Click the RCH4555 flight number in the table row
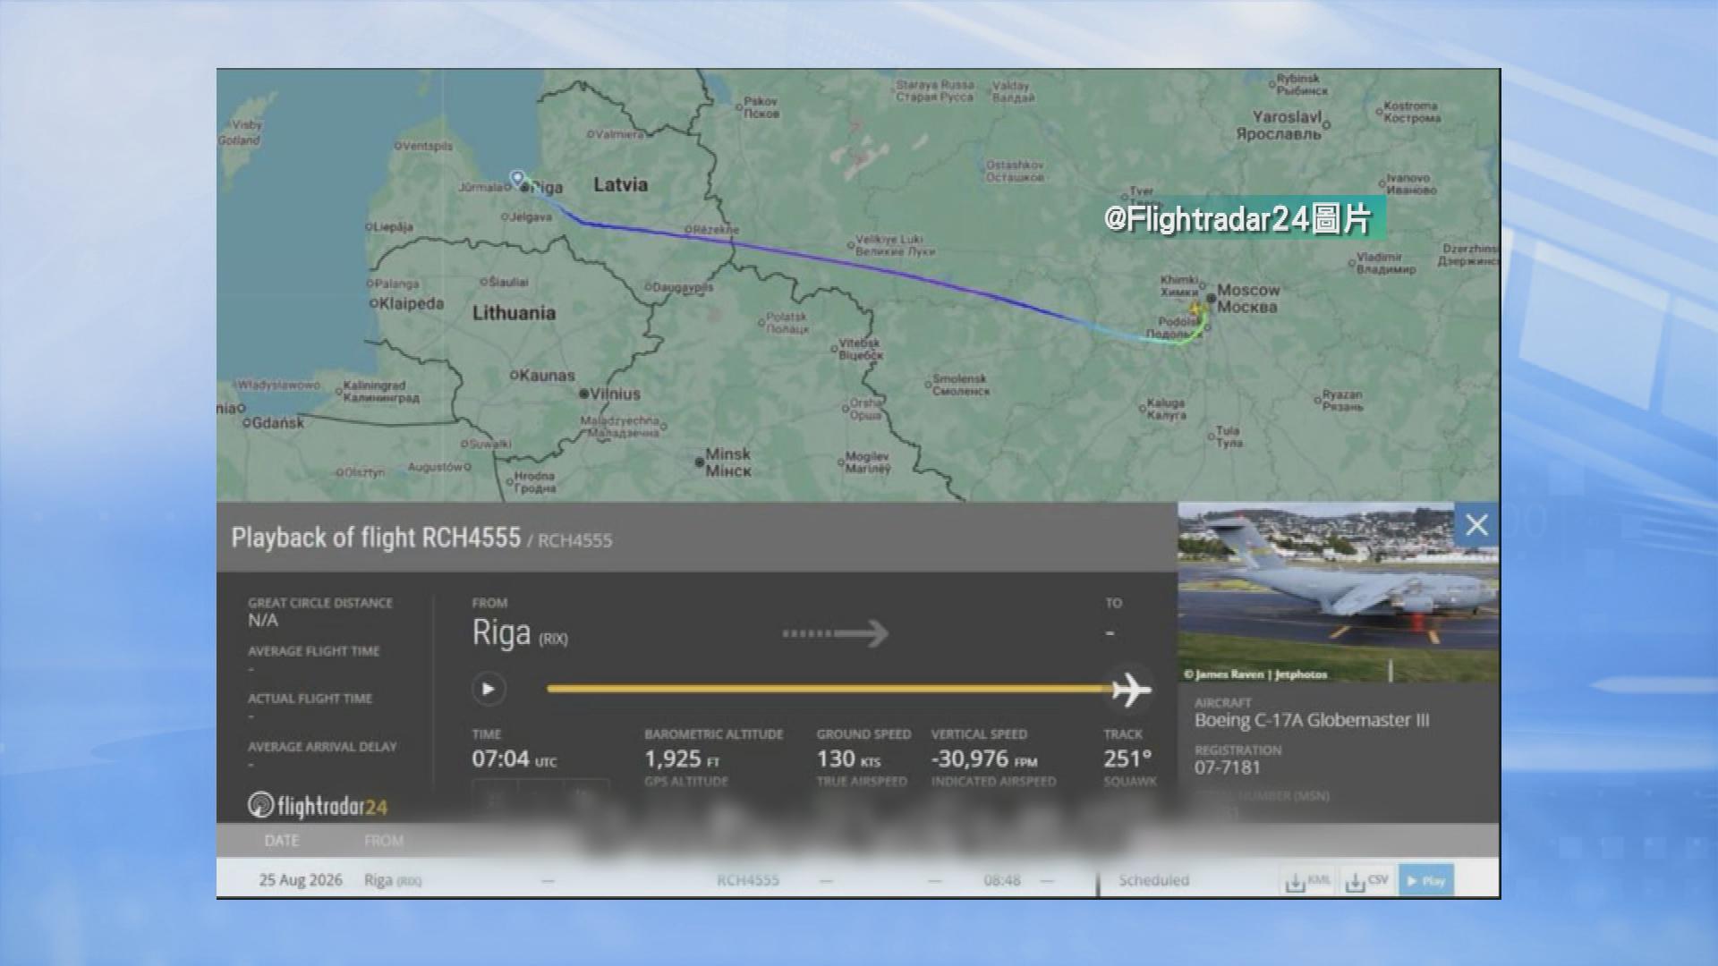 pyautogui.click(x=748, y=880)
